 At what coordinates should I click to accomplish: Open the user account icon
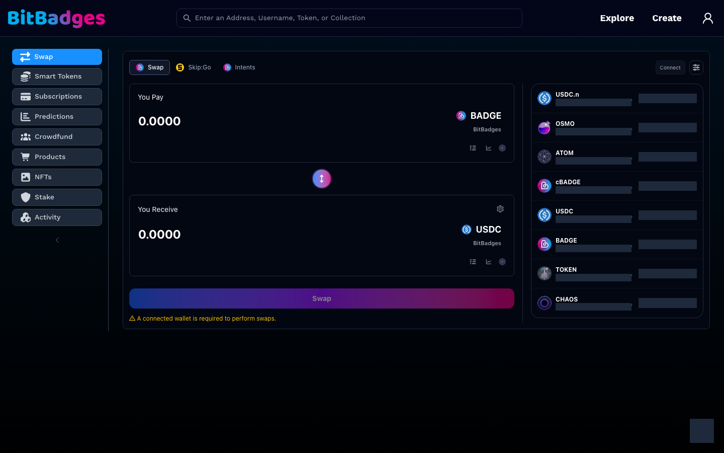click(x=707, y=18)
